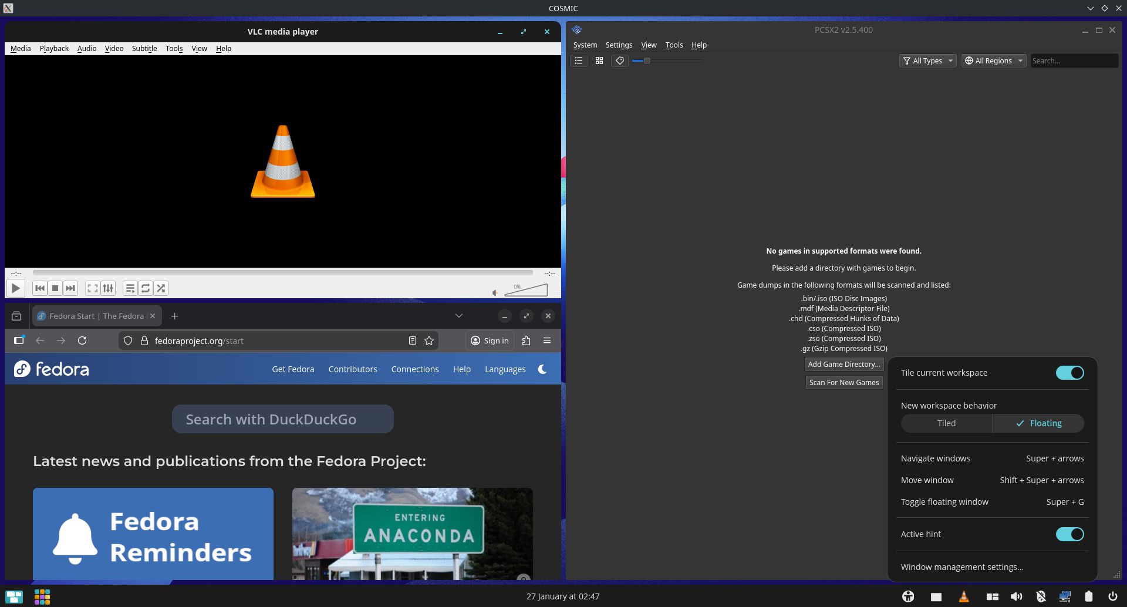Open Firefox recent browsing view icon
This screenshot has width=1127, height=607.
16,316
